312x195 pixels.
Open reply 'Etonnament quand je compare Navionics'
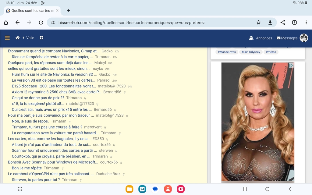[x=54, y=51]
